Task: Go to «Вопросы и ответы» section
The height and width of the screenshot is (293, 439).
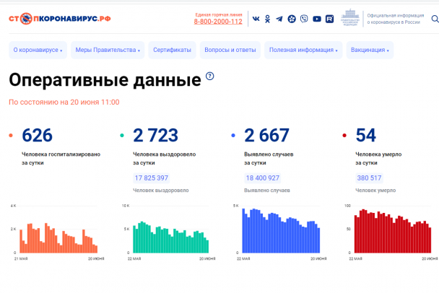Action: [x=230, y=51]
